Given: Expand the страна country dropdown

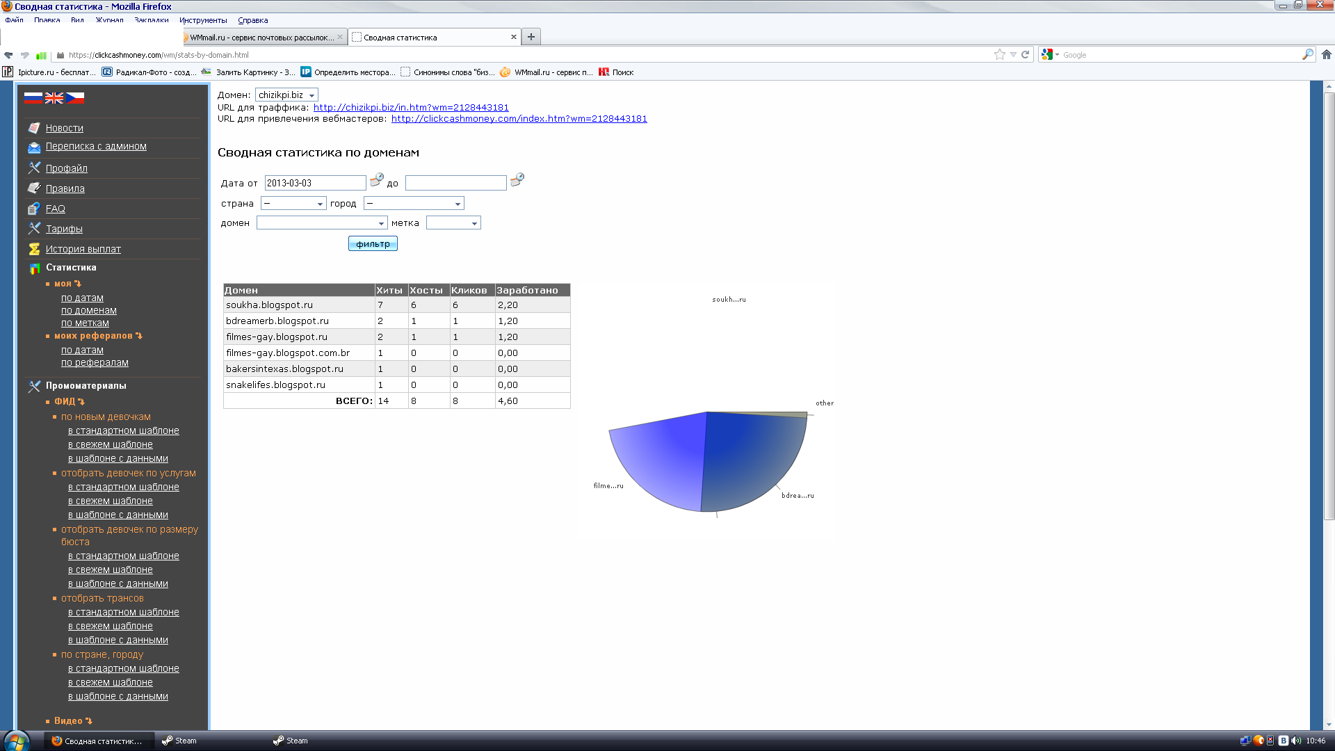Looking at the screenshot, I should 293,204.
